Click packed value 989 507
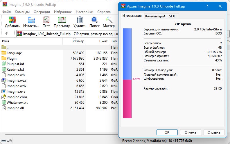This screenshot has height=144, width=230. [x=102, y=108]
